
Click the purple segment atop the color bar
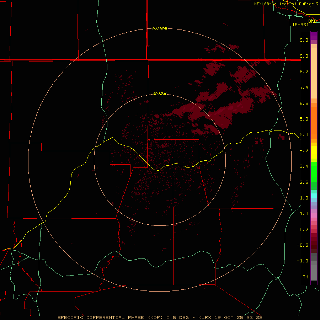314,36
